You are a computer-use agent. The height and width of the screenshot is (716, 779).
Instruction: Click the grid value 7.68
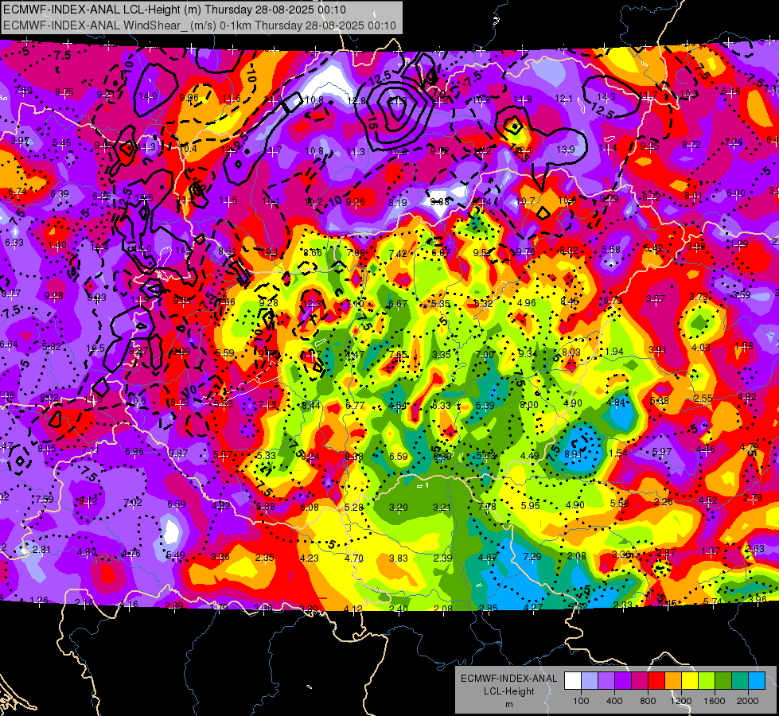click(356, 254)
